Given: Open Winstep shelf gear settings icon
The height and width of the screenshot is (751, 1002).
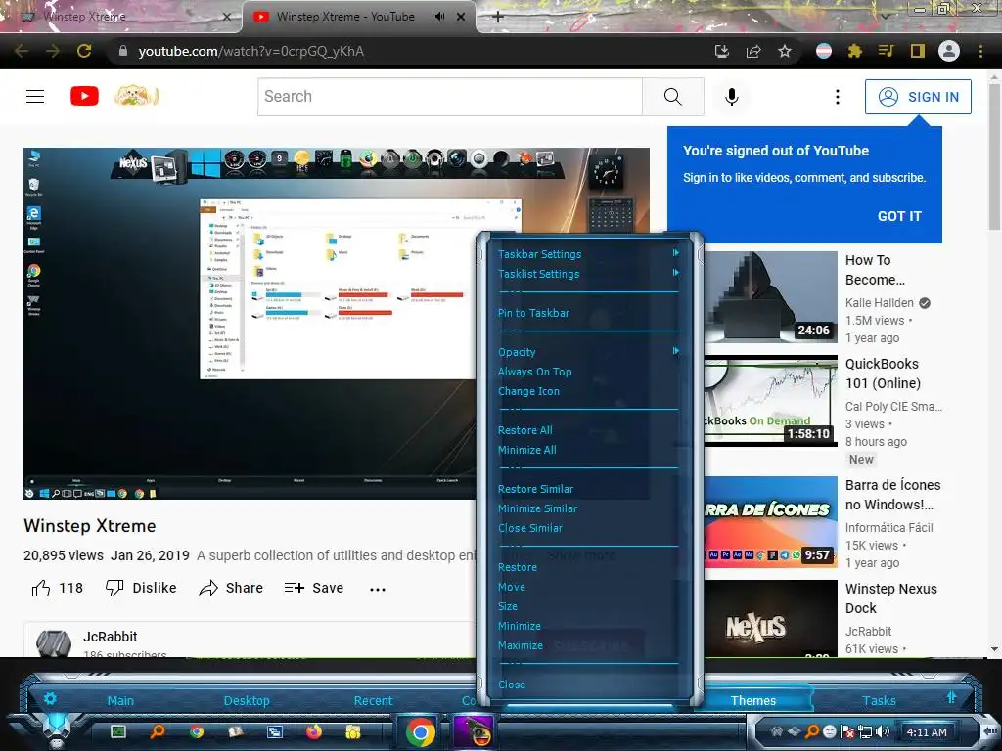Looking at the screenshot, I should (50, 698).
